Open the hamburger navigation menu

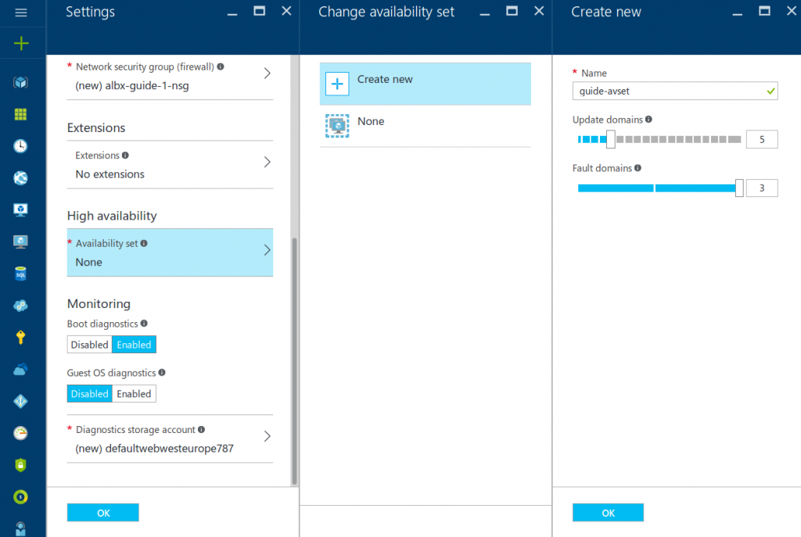pyautogui.click(x=22, y=12)
